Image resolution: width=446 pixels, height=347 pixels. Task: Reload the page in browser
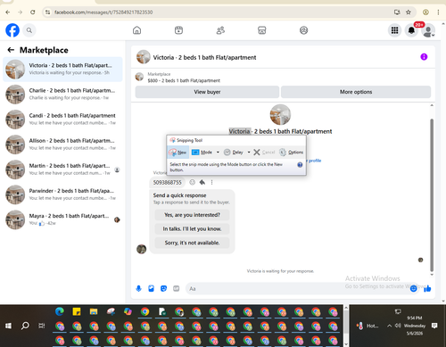tap(33, 12)
